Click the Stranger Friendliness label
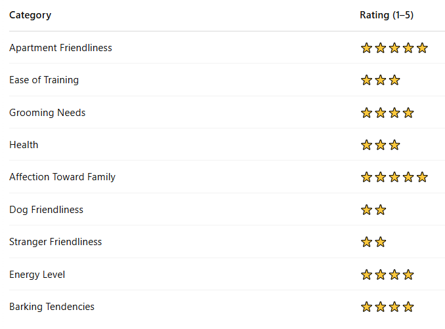Image resolution: width=445 pixels, height=329 pixels. [55, 242]
